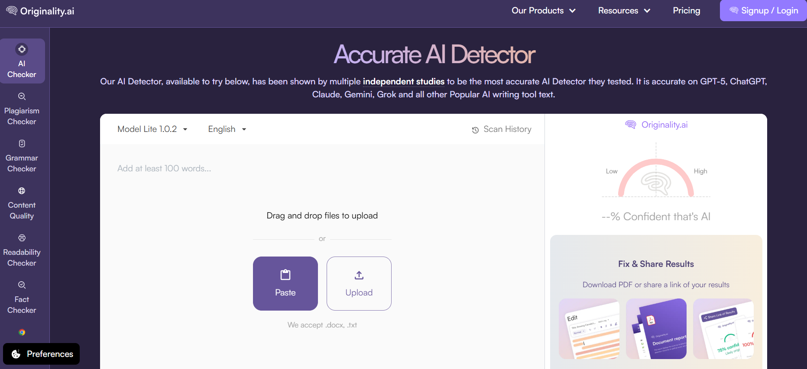Click the Plagiarism Checker label

point(22,116)
